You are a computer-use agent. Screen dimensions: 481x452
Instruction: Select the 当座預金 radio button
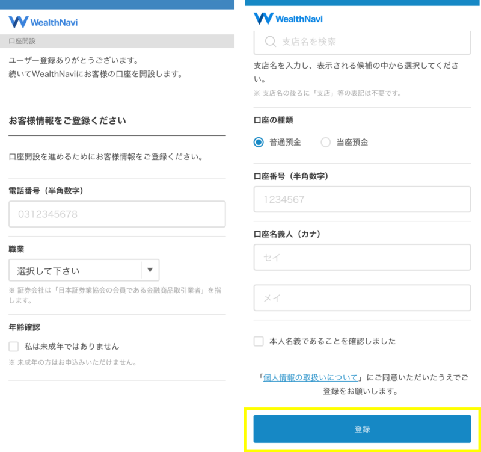(x=325, y=142)
